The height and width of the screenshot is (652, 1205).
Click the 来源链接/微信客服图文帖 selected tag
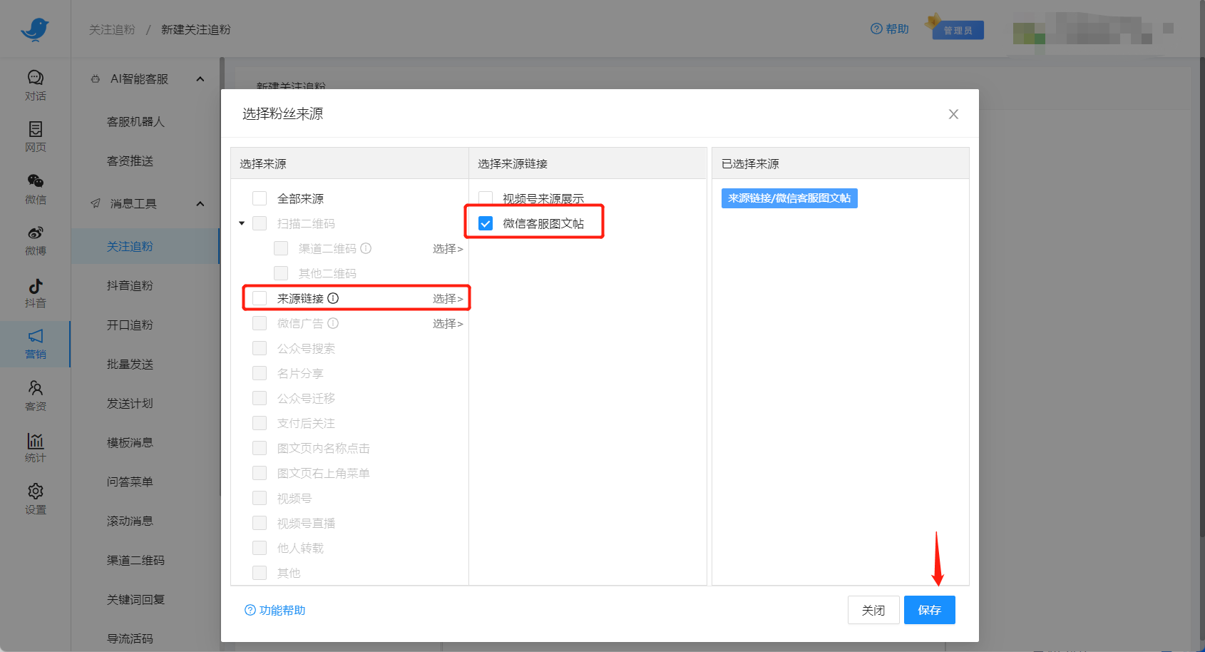(x=789, y=198)
